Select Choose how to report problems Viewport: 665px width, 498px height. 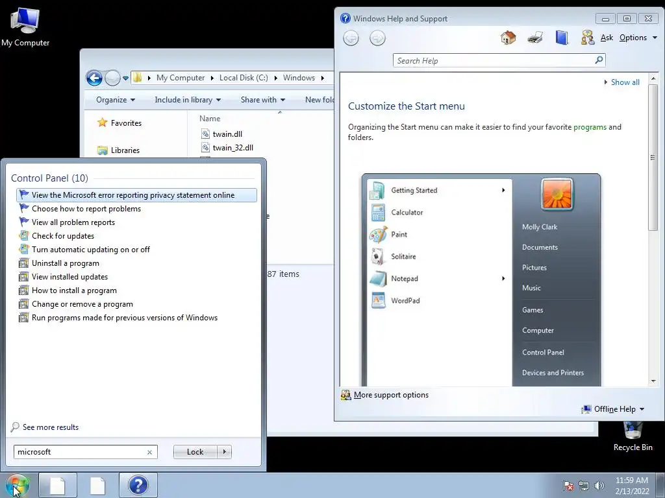136,209
